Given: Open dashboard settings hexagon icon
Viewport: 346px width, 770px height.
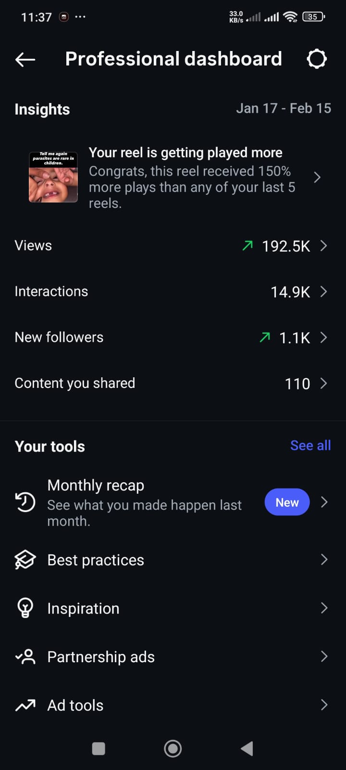Looking at the screenshot, I should [317, 59].
